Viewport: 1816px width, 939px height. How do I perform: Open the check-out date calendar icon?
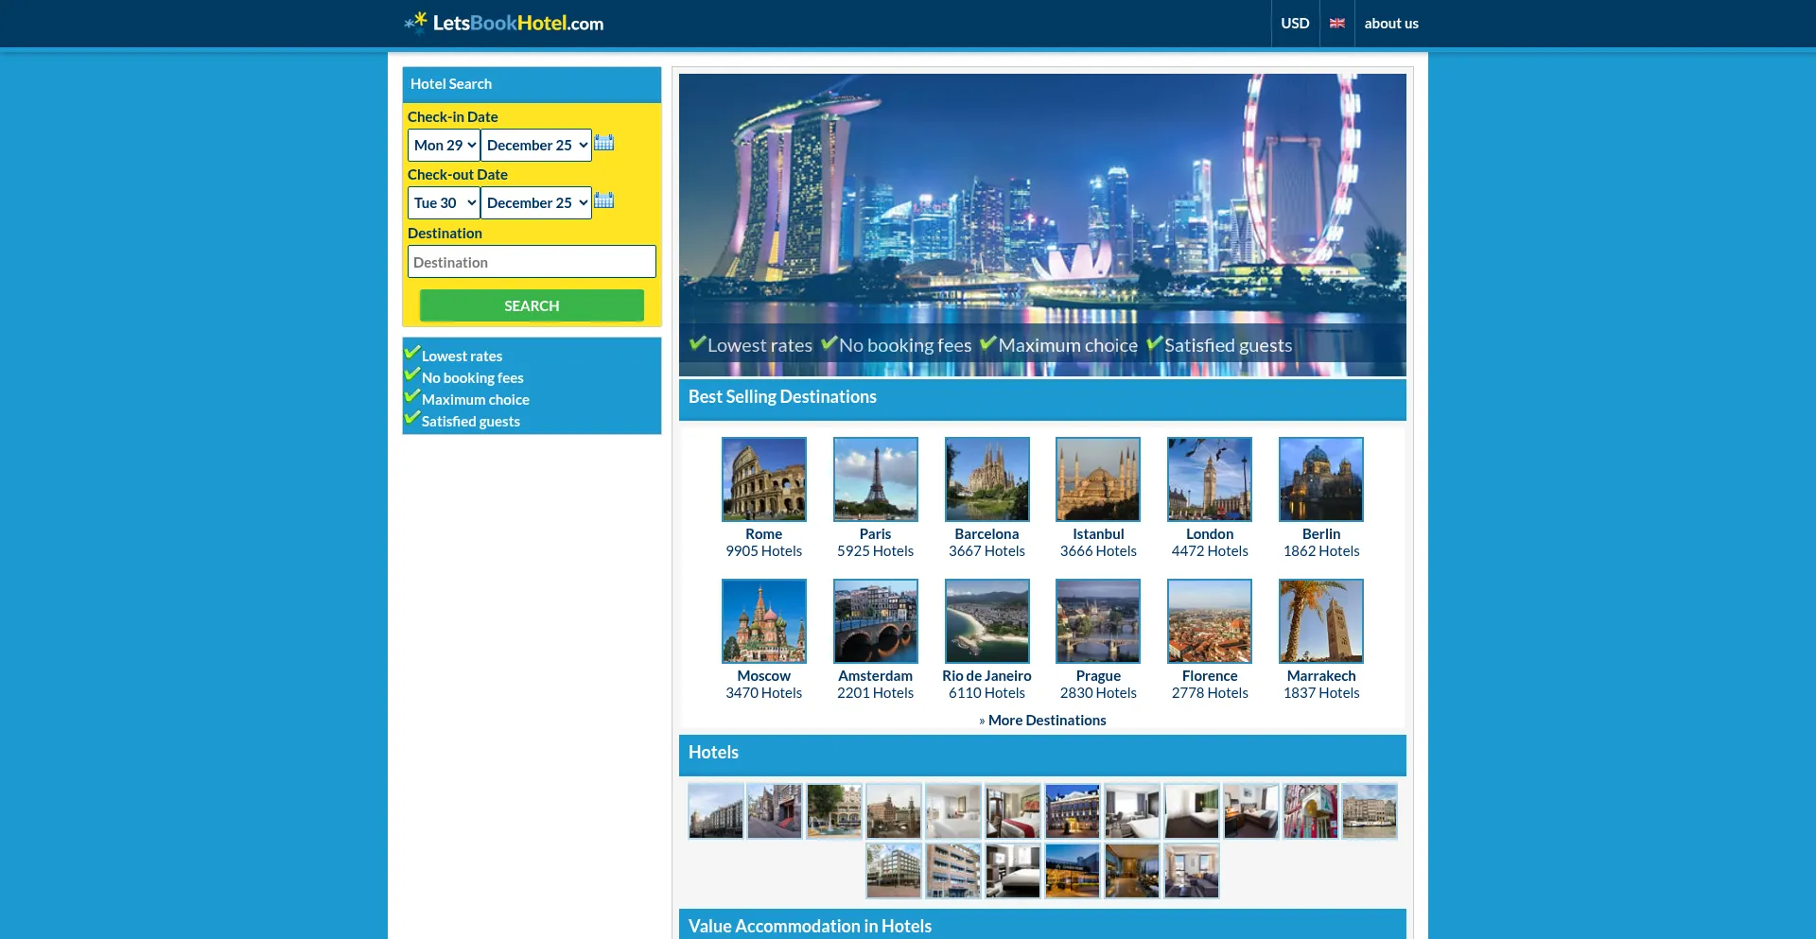point(604,201)
